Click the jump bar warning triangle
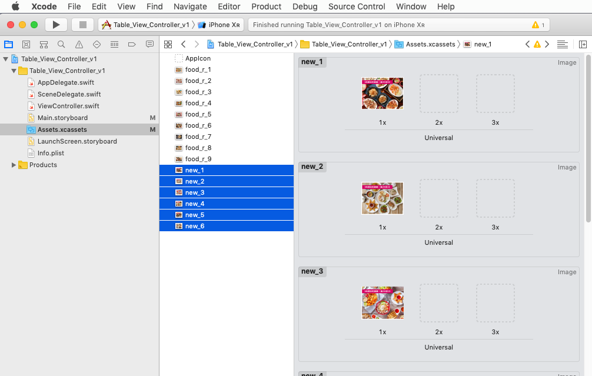592x376 pixels. pos(537,45)
